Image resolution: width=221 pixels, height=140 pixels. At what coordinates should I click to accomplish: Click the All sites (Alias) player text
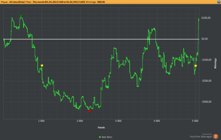(x=17, y=2)
